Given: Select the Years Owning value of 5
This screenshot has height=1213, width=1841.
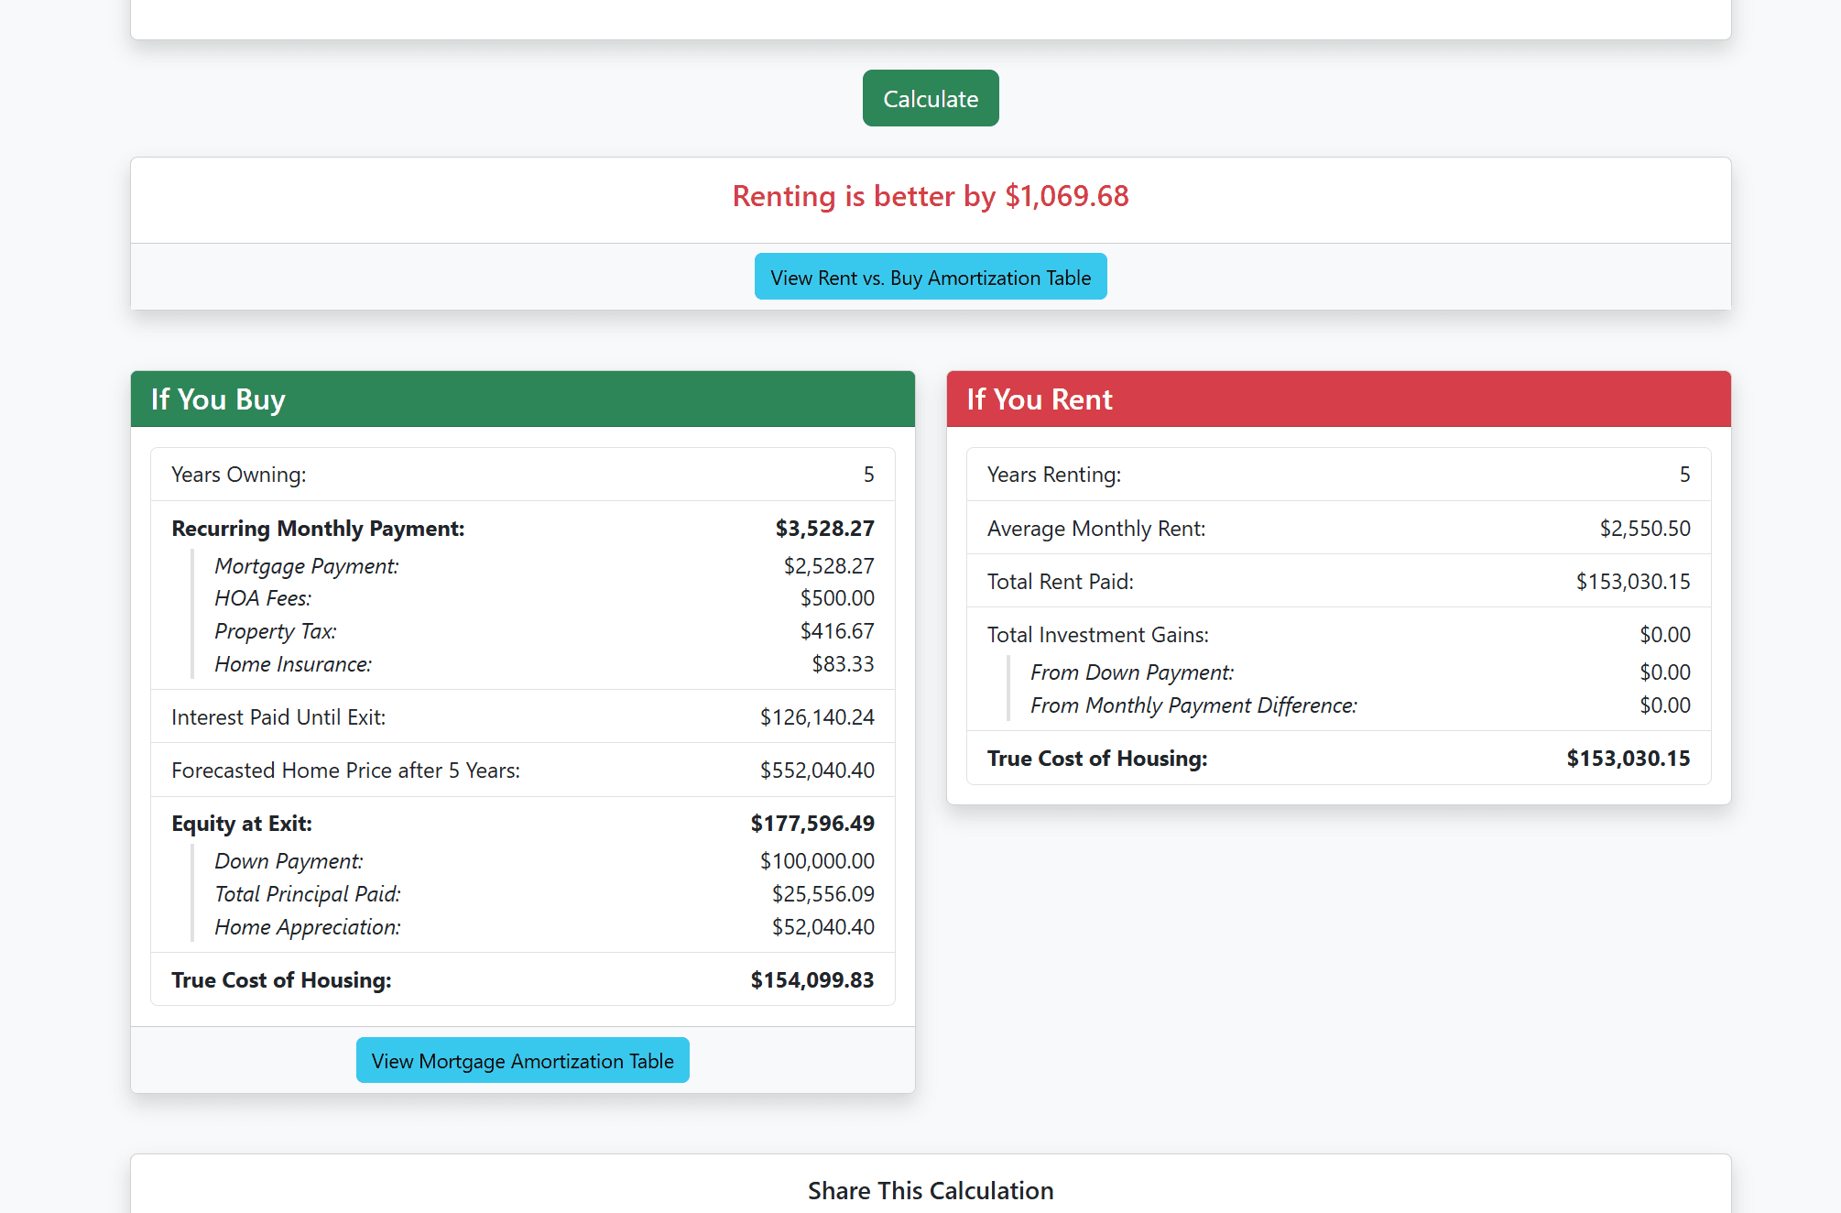Looking at the screenshot, I should point(868,475).
